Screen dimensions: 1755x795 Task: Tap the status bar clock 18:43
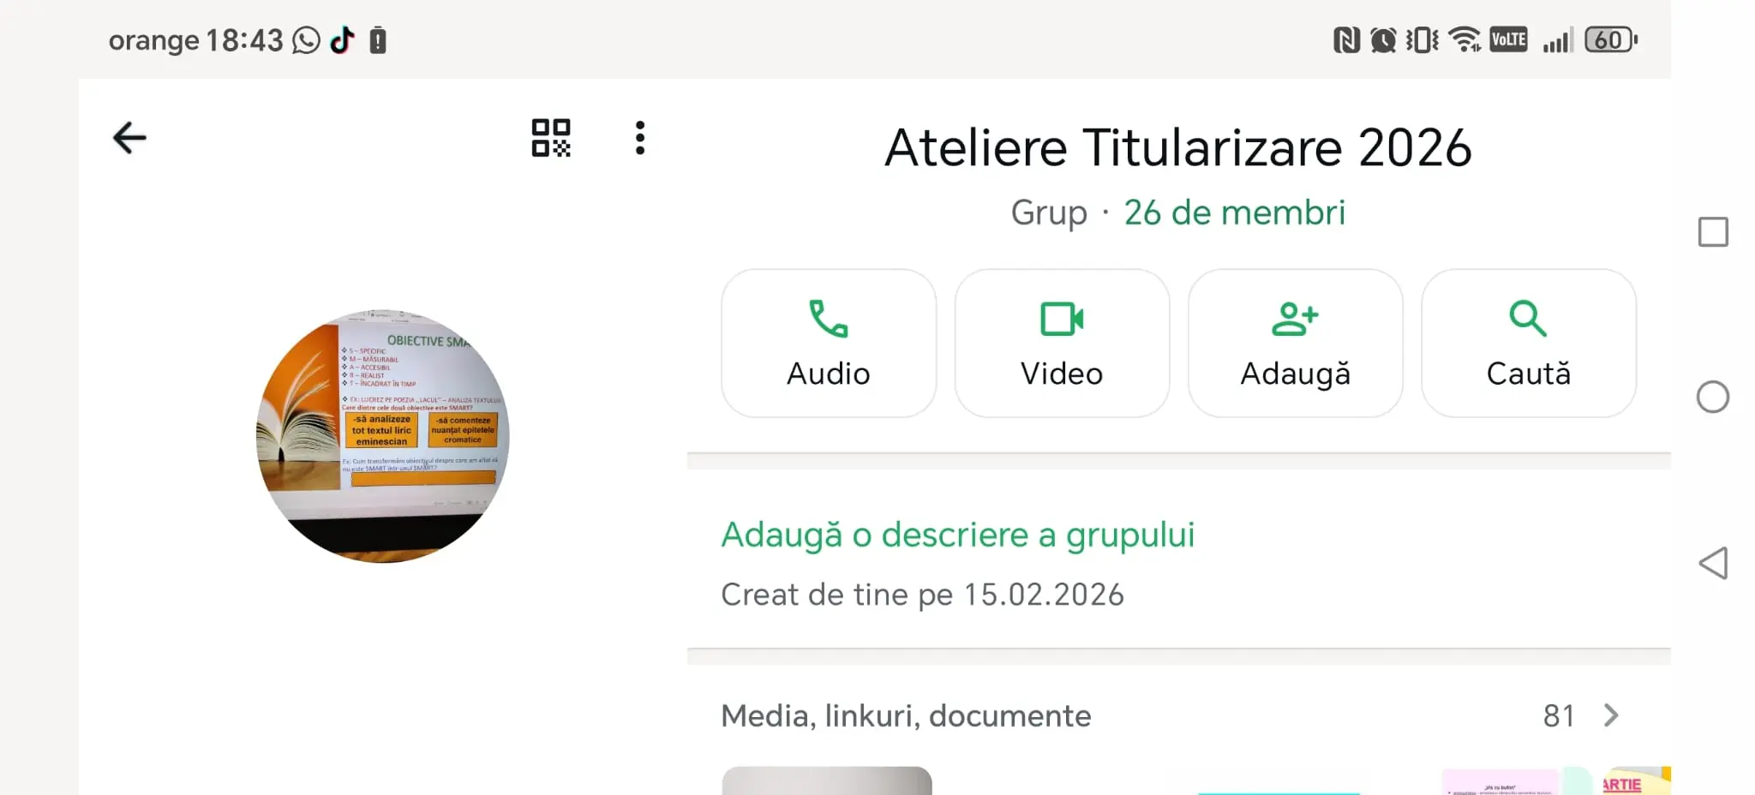tap(244, 40)
